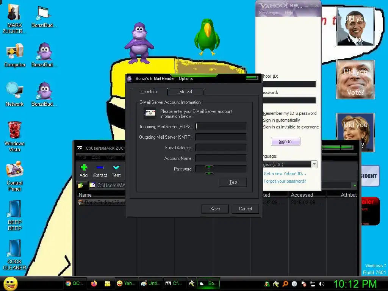The height and width of the screenshot is (291, 388).
Task: Click the Accessed column header in 7-Zip
Action: (x=307, y=195)
